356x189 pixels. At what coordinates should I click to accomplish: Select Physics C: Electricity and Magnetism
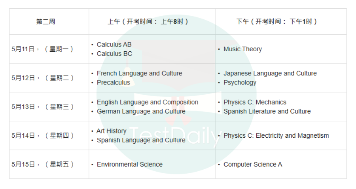(276, 136)
